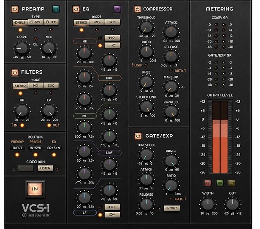Click the metering WIDTH knob
This screenshot has height=229, width=260.
[208, 205]
